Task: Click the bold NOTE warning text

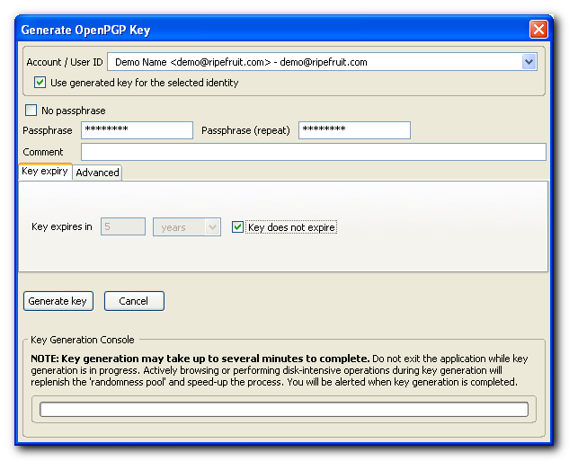Action: [200, 359]
